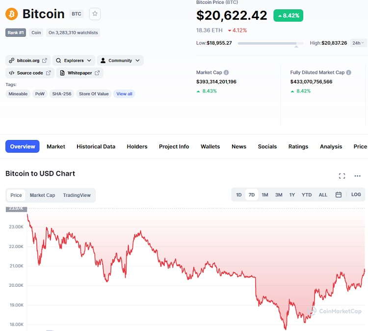Open the bitcoin.org website link
Viewport: 368px width, 331px height.
[28, 60]
